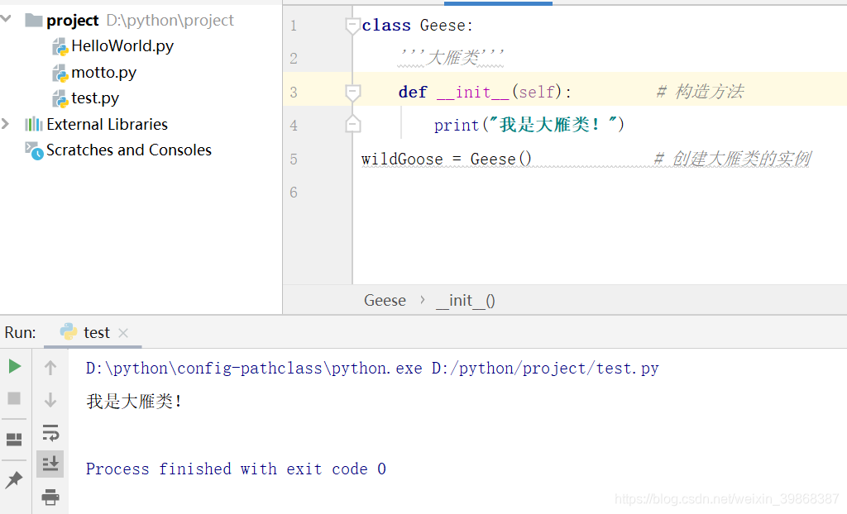Click the HelloWorld.py Python file icon

(60, 47)
